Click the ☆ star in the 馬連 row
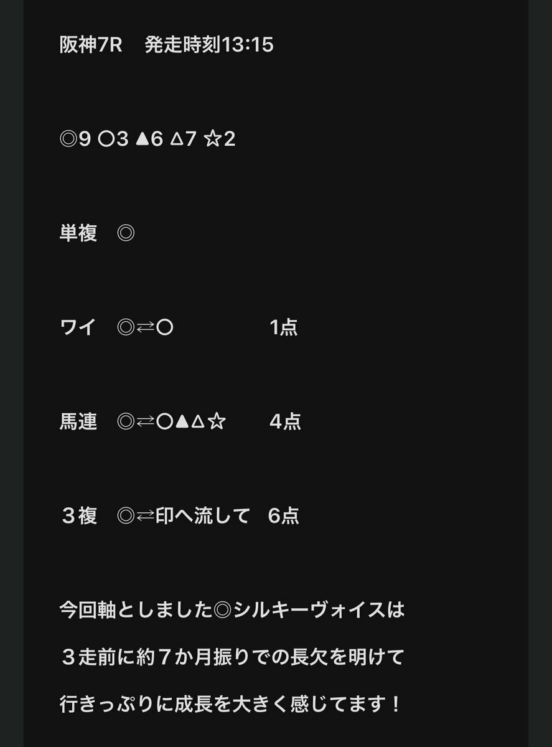 tap(216, 422)
